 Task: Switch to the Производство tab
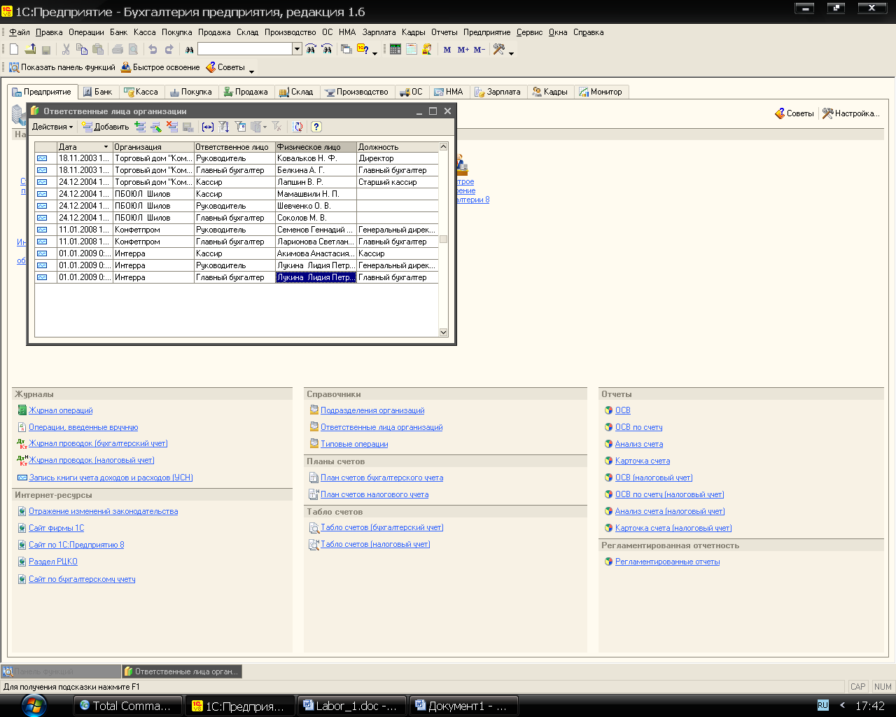356,92
